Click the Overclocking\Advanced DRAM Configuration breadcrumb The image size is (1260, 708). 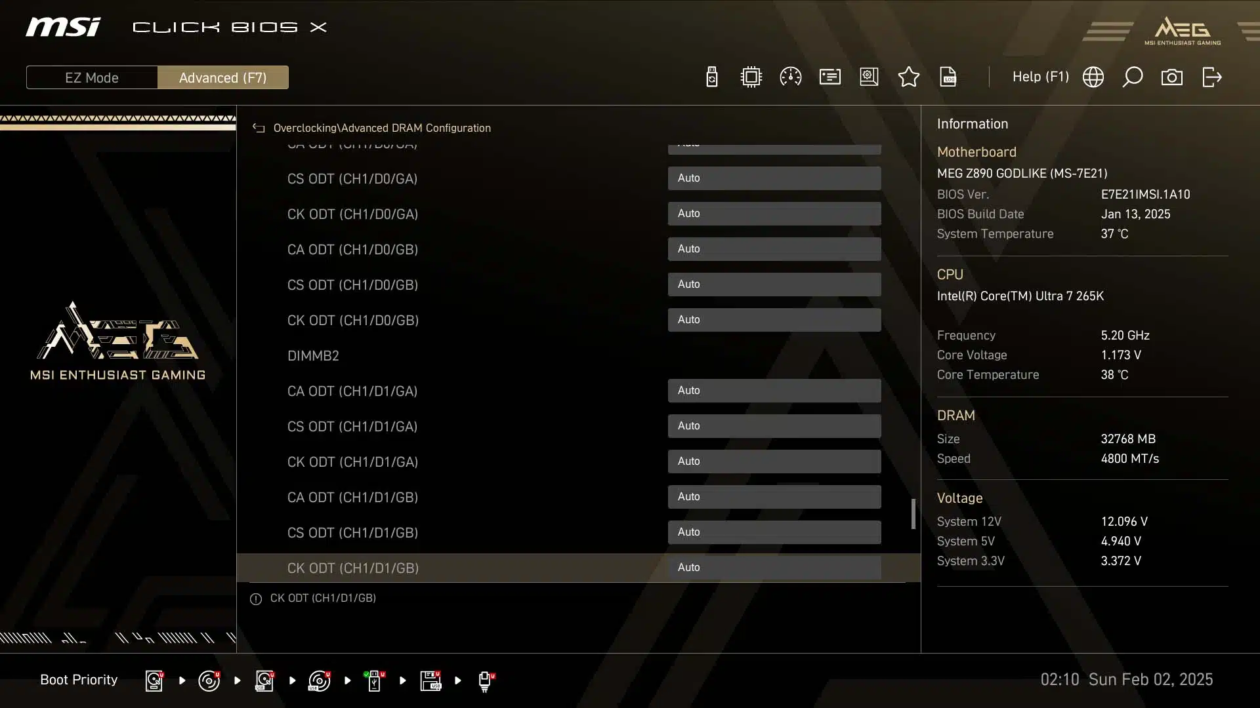click(382, 128)
